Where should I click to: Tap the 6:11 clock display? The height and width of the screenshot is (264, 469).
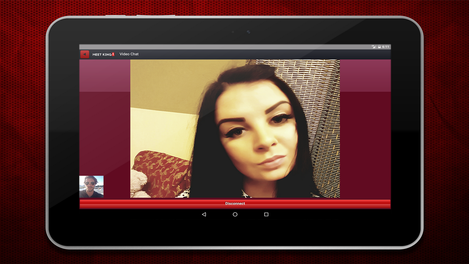[x=386, y=47]
